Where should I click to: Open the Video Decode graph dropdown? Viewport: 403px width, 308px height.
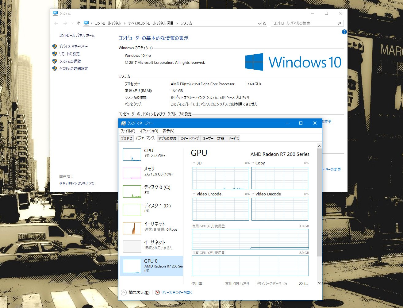tap(253, 194)
